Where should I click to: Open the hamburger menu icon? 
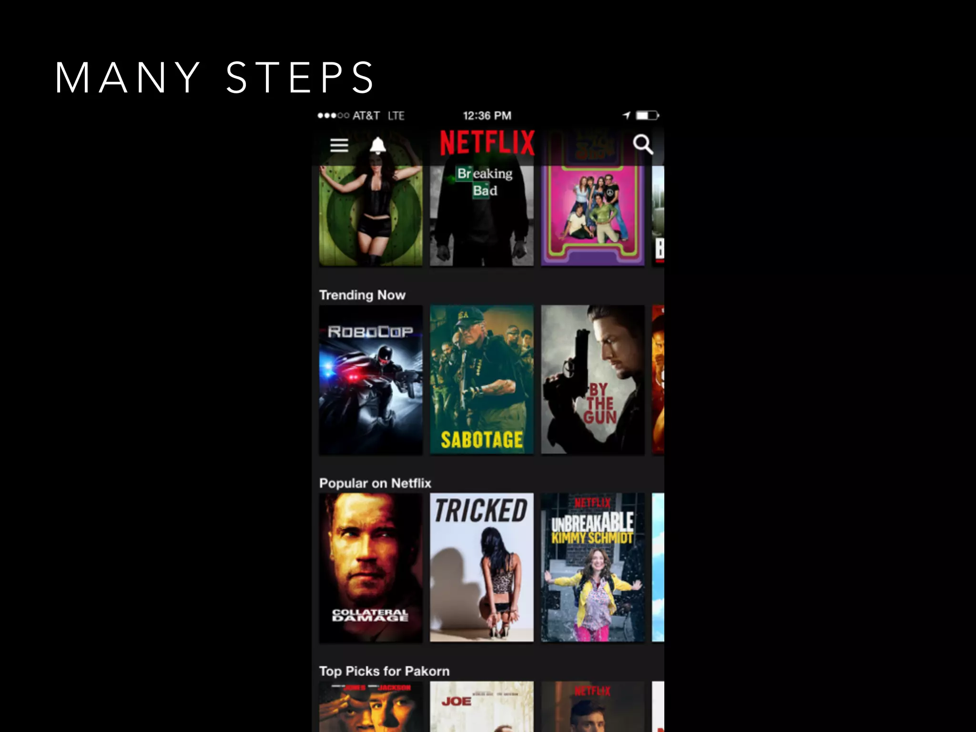[339, 145]
